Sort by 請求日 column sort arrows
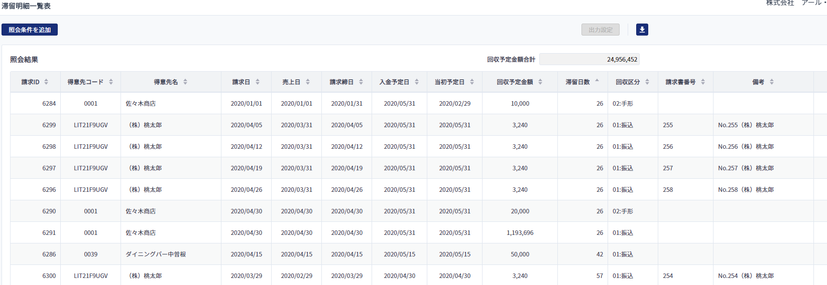 (258, 82)
